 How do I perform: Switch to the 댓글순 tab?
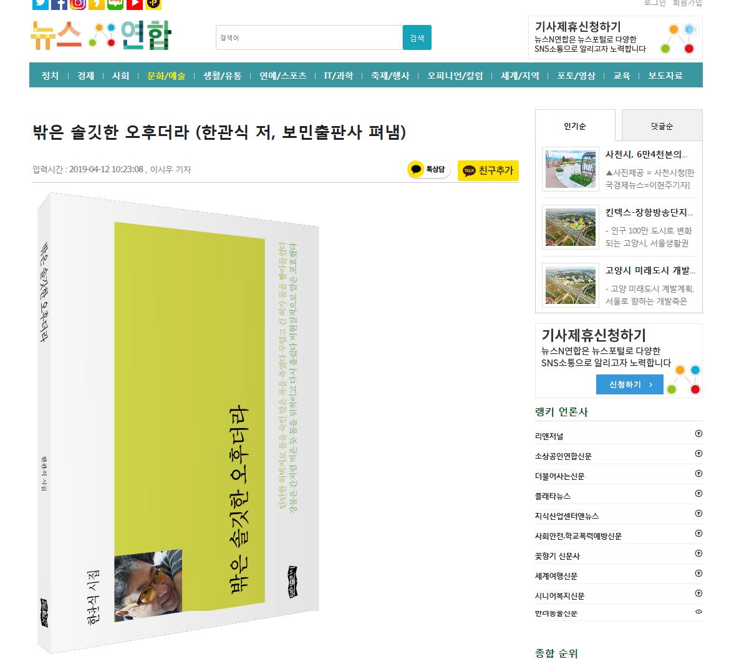[x=662, y=125]
